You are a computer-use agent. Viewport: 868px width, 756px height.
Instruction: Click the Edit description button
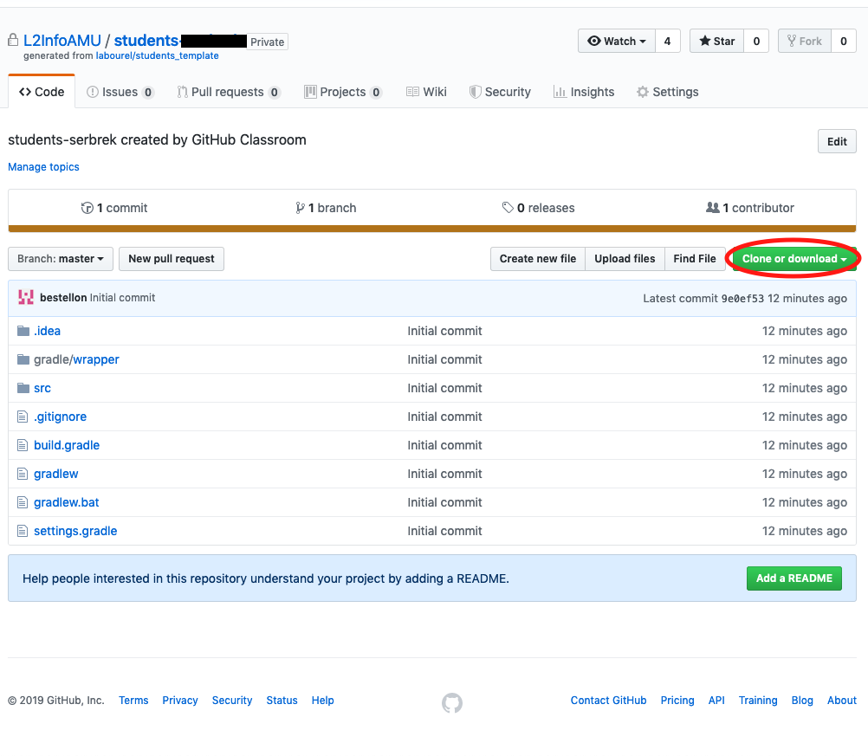tap(837, 142)
